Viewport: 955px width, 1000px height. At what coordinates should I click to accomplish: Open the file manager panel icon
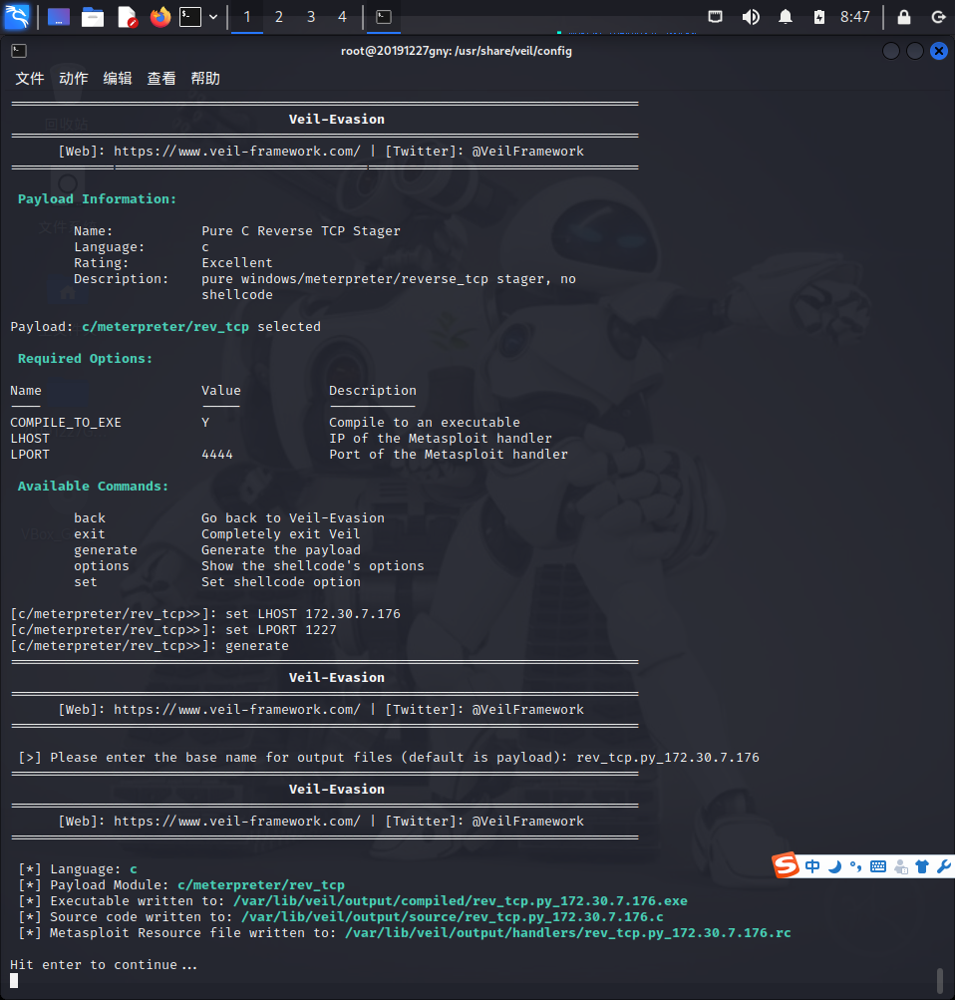[x=93, y=17]
